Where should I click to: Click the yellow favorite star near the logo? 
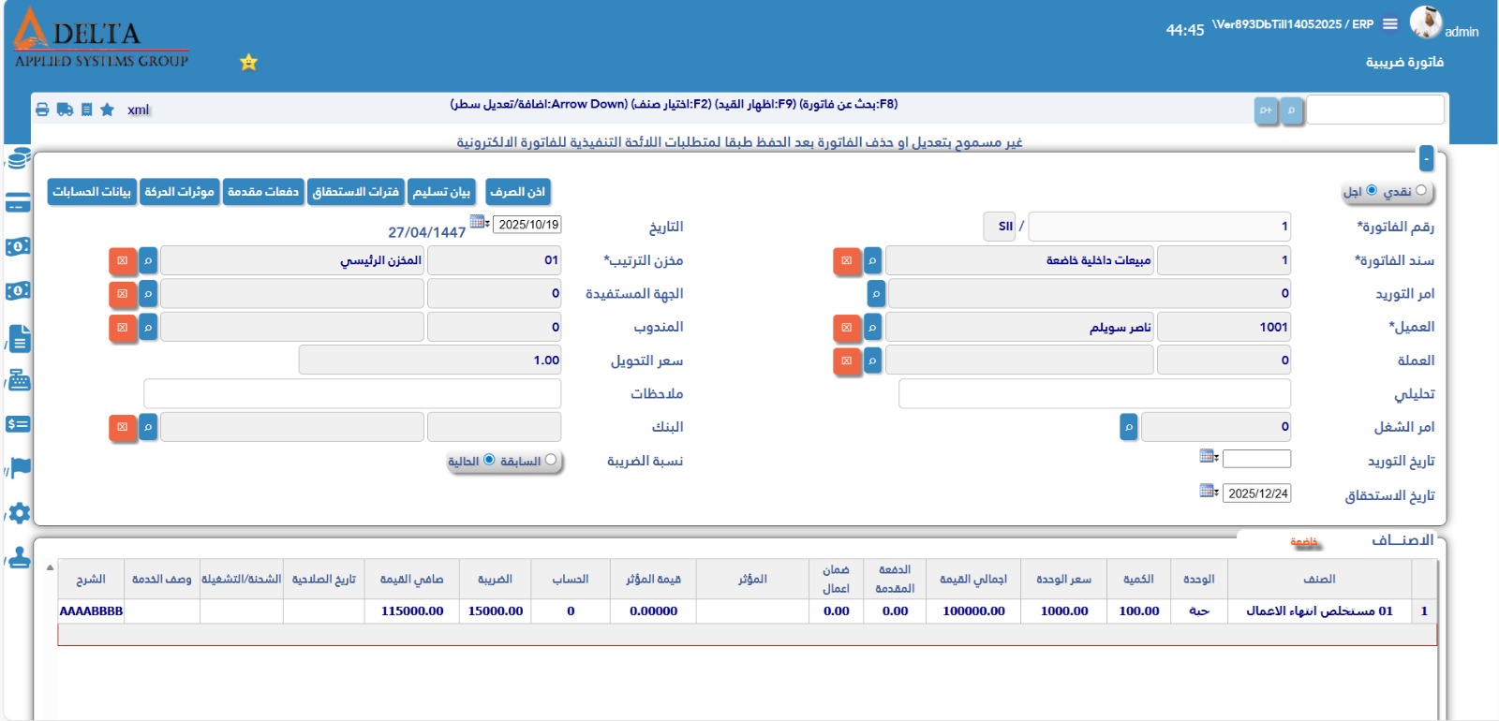click(x=248, y=63)
